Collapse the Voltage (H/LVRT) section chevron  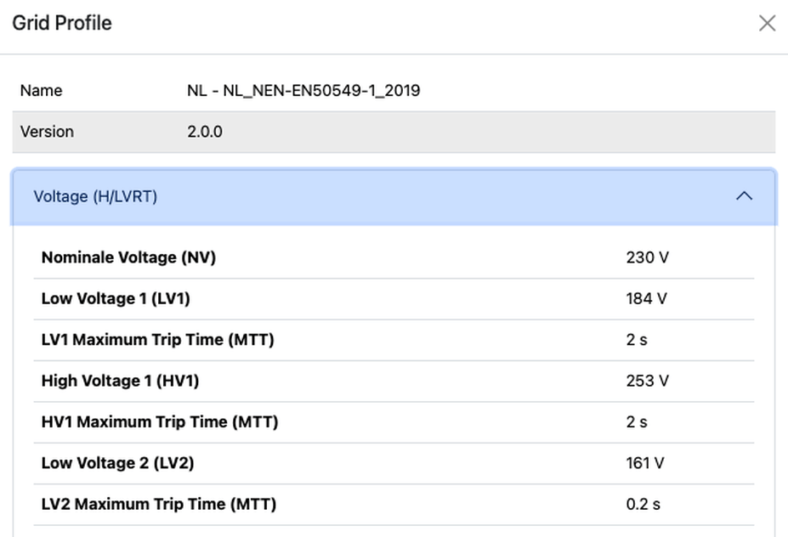(x=745, y=196)
